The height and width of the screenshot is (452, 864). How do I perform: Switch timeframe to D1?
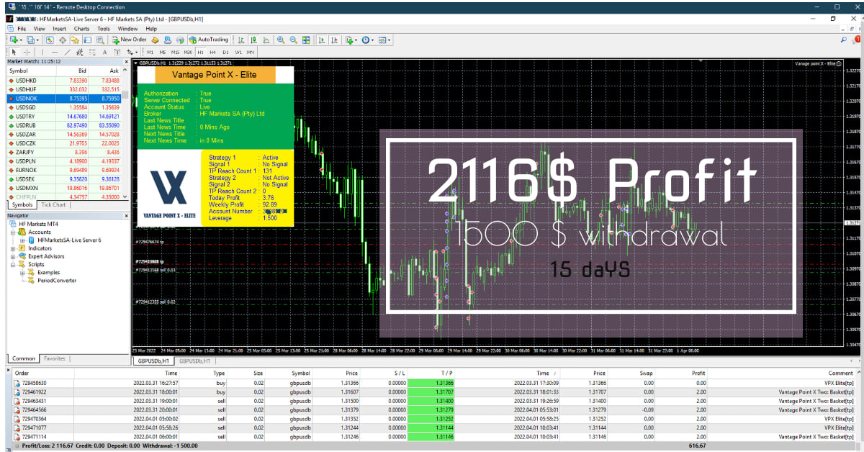[x=225, y=52]
